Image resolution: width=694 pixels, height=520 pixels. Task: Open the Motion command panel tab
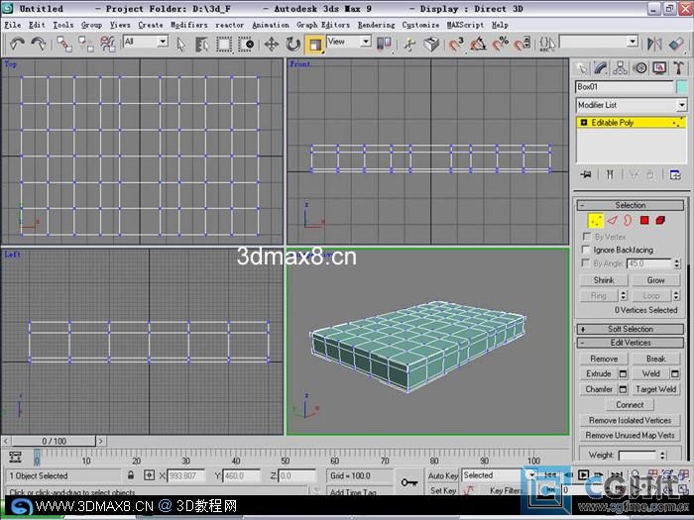click(x=640, y=68)
